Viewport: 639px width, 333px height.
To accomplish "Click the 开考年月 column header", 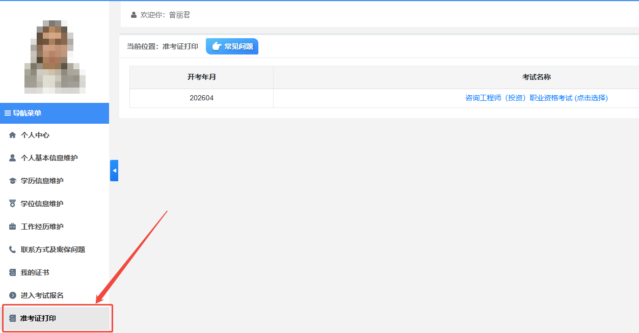I will pos(201,77).
